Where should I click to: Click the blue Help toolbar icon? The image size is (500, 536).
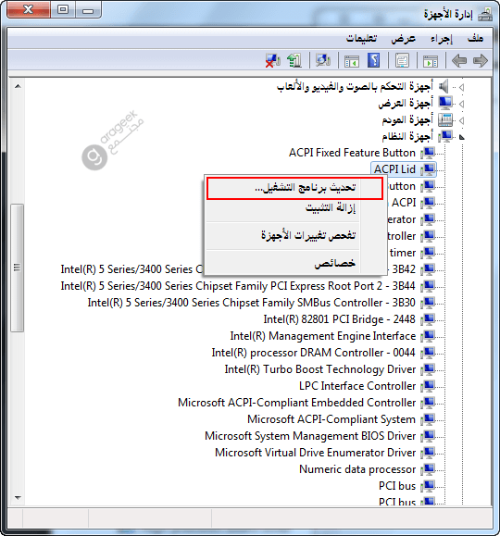coord(373,60)
